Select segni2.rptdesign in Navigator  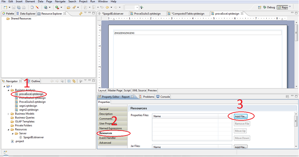(29, 110)
